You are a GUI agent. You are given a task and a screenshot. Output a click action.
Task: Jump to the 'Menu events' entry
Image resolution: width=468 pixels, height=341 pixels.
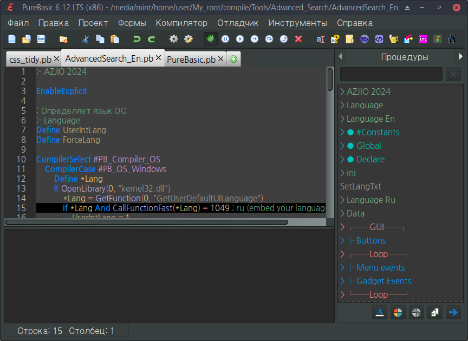pyautogui.click(x=381, y=267)
